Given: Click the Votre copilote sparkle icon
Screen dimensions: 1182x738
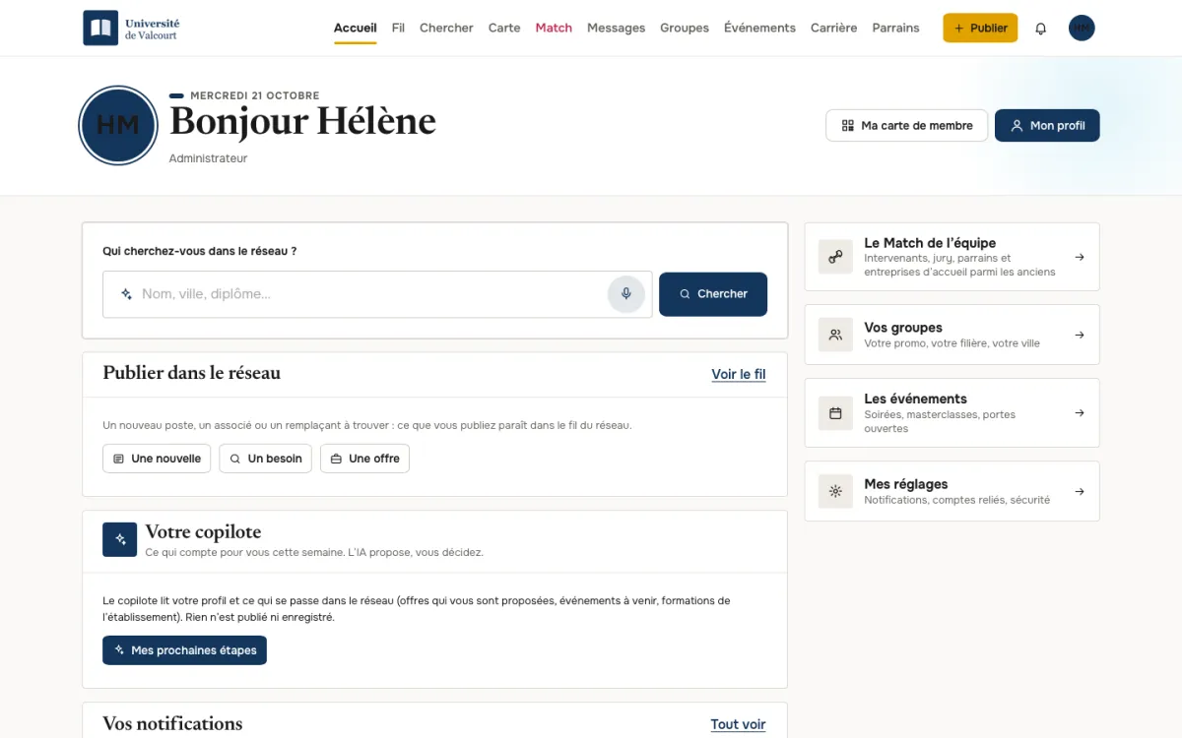Looking at the screenshot, I should click(120, 539).
